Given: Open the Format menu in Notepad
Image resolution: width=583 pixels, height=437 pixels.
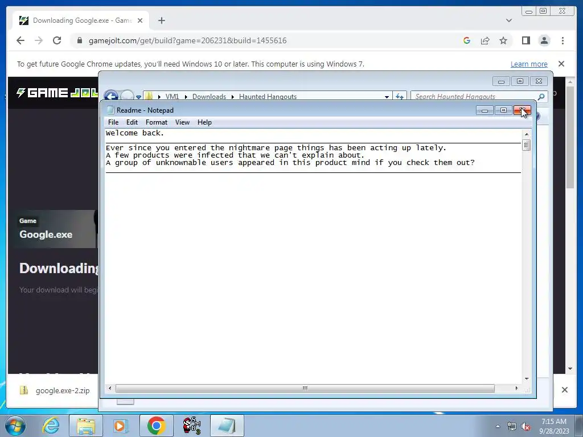Looking at the screenshot, I should tap(156, 122).
